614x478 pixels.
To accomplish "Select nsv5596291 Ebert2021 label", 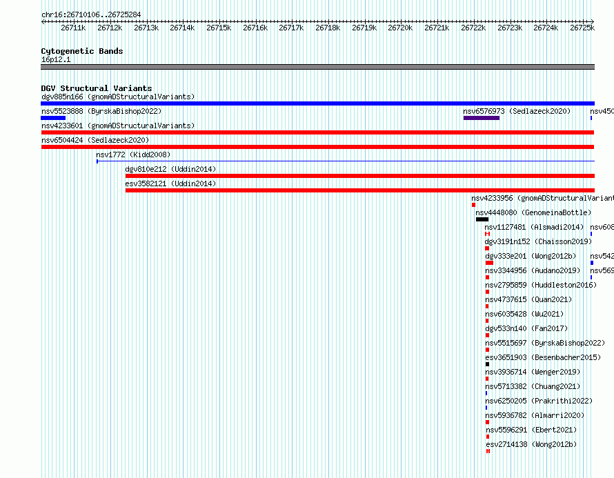I will point(531,430).
